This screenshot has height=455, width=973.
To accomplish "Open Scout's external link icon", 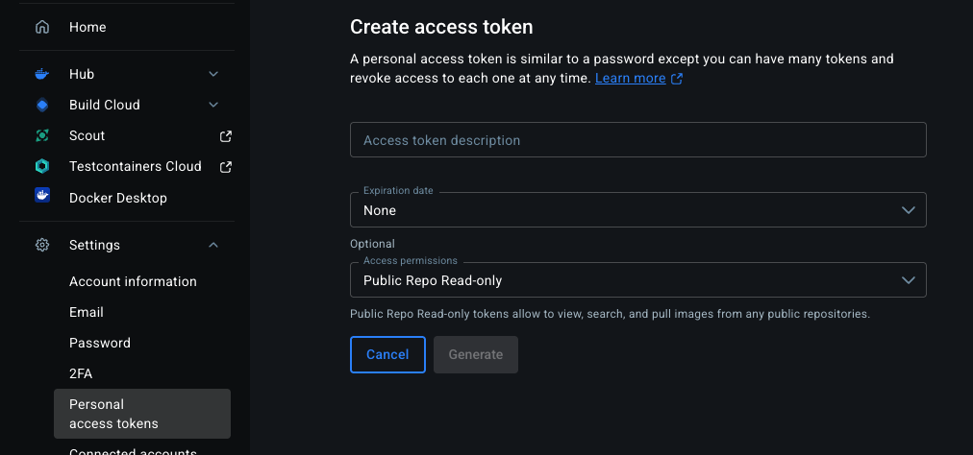I will point(226,135).
